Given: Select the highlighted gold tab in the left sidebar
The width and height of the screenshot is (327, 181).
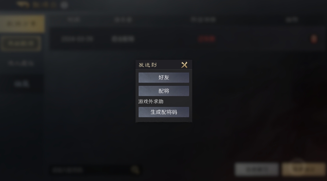Looking at the screenshot, I should 22,24.
